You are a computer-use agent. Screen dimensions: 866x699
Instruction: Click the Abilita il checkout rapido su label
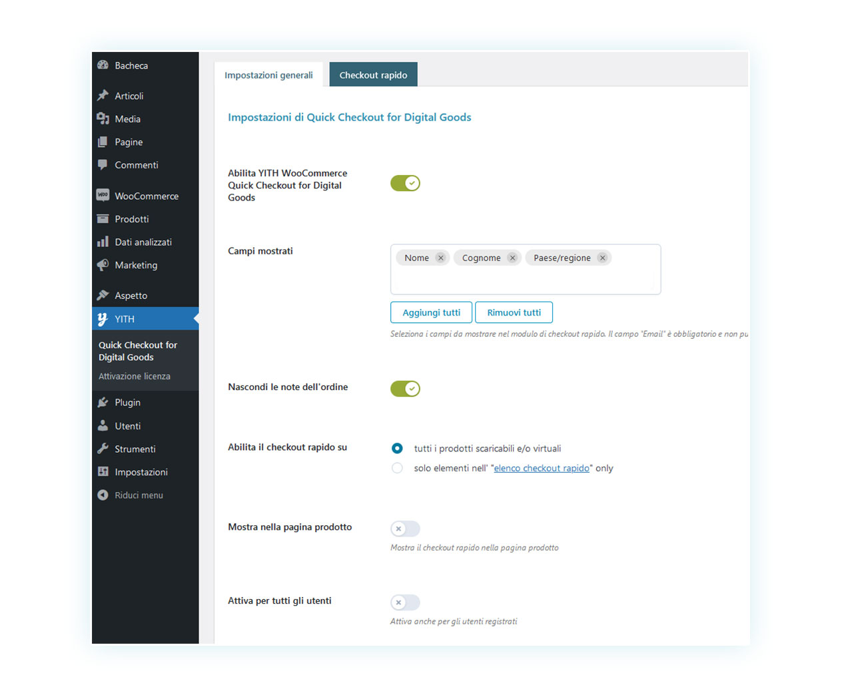287,447
